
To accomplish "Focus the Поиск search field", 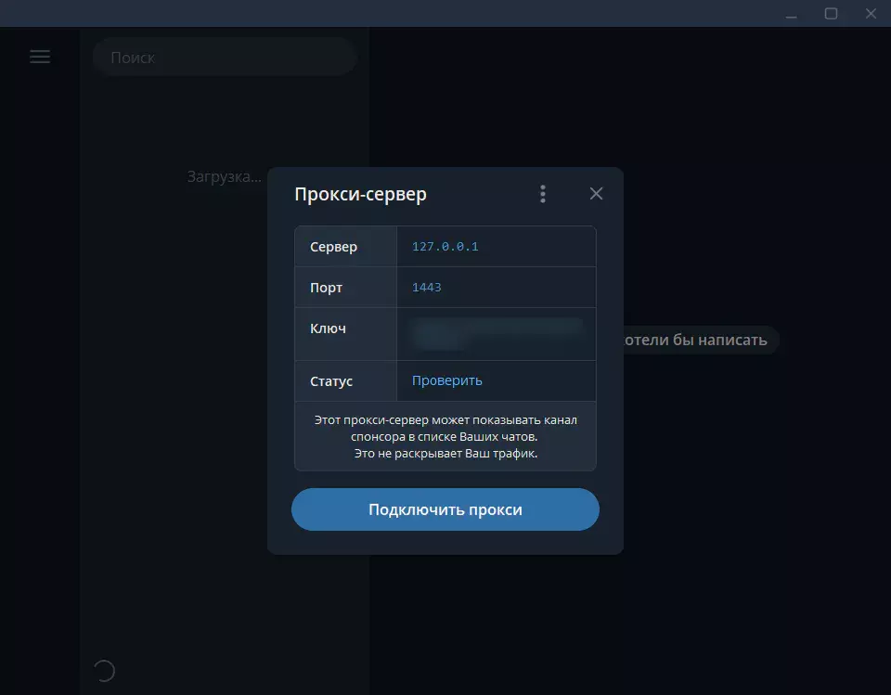I will click(x=225, y=58).
